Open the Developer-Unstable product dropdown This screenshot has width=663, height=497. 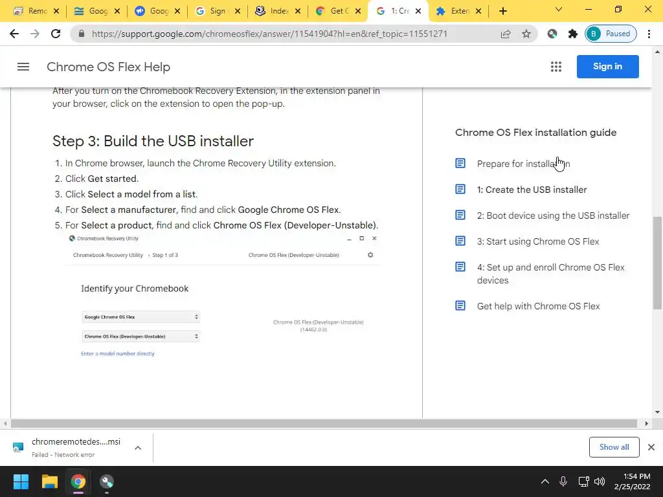click(x=140, y=337)
